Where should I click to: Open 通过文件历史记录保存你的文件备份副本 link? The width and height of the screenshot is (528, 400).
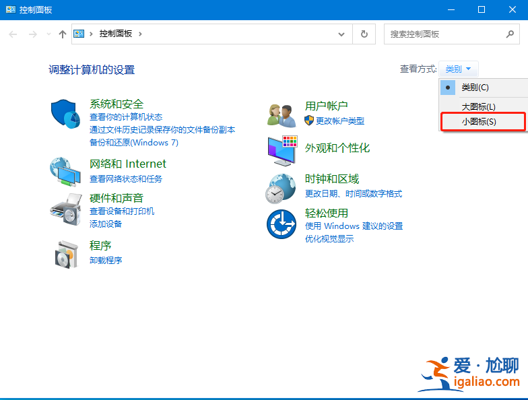(x=162, y=129)
